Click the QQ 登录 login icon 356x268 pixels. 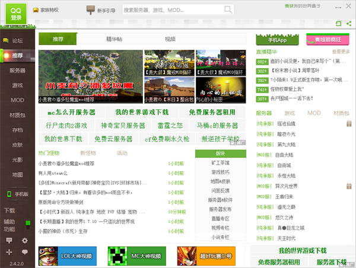pos(16,13)
